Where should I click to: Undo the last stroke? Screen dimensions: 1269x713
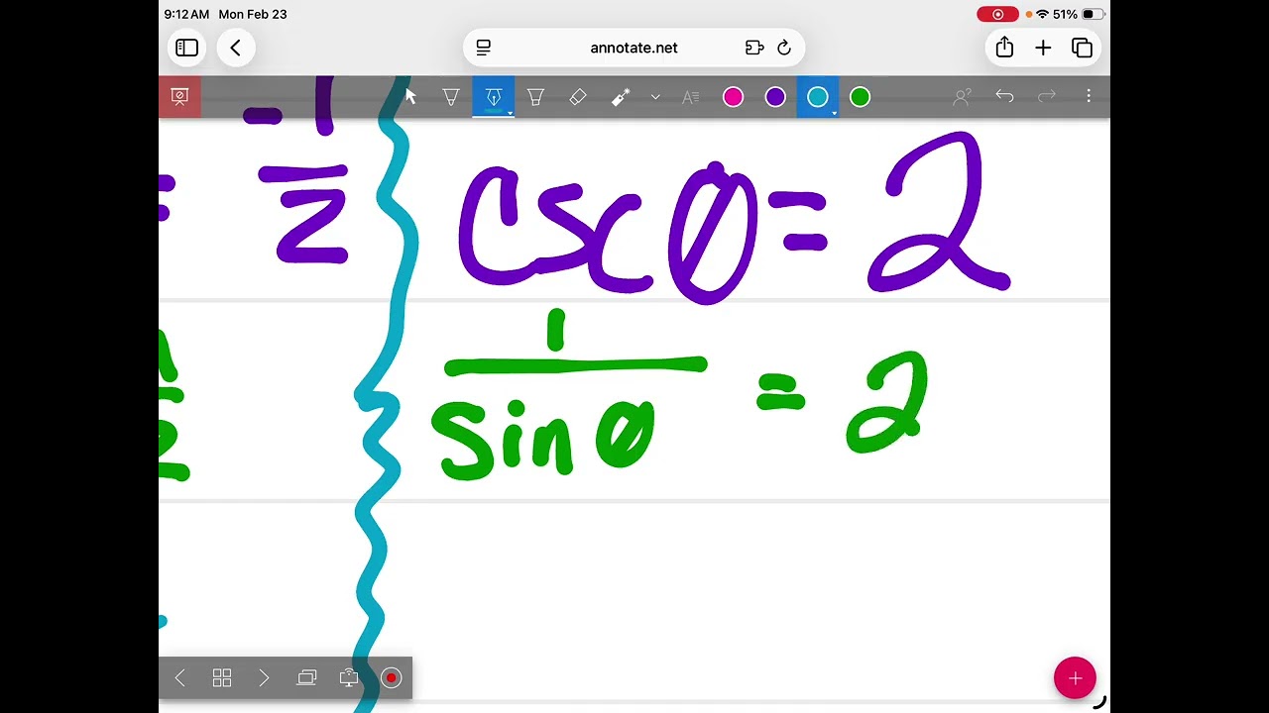coord(1004,96)
